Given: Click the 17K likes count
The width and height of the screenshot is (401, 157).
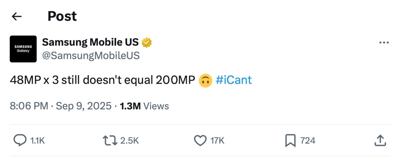Looking at the screenshot, I should (x=218, y=141).
